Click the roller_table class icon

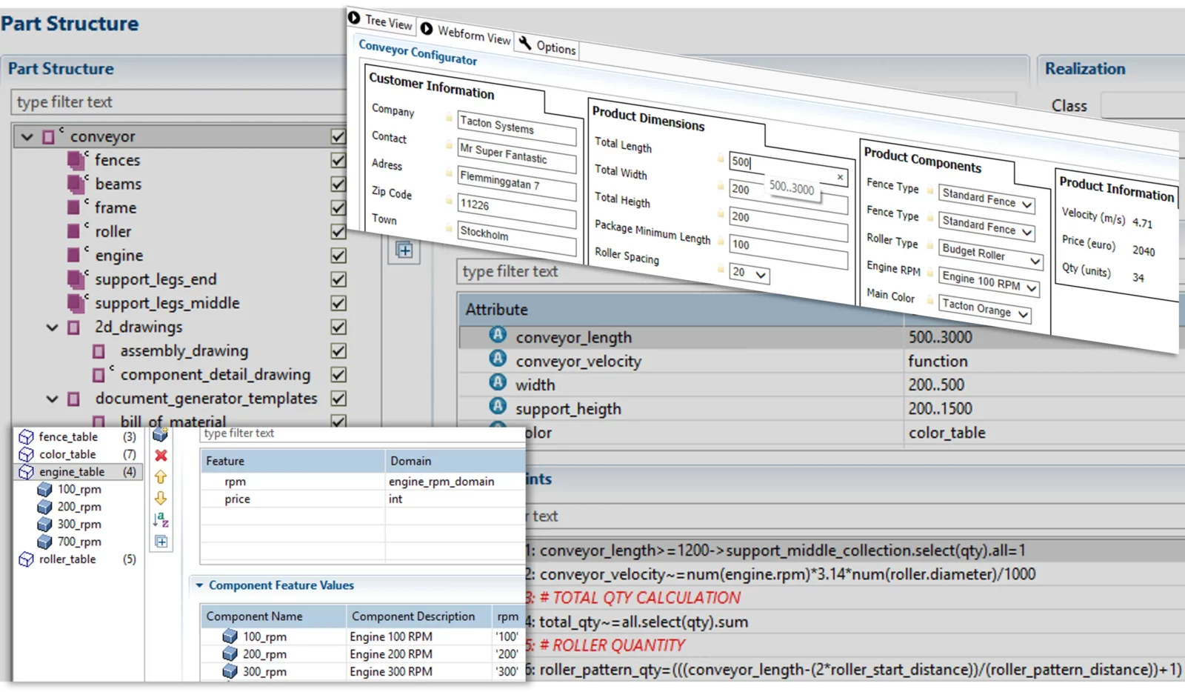26,559
